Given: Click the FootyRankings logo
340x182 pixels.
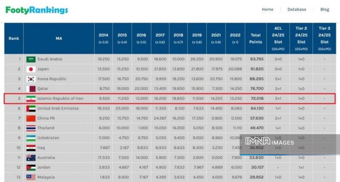Looking at the screenshot, I should [37, 10].
